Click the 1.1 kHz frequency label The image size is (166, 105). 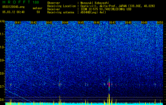(2, 34)
